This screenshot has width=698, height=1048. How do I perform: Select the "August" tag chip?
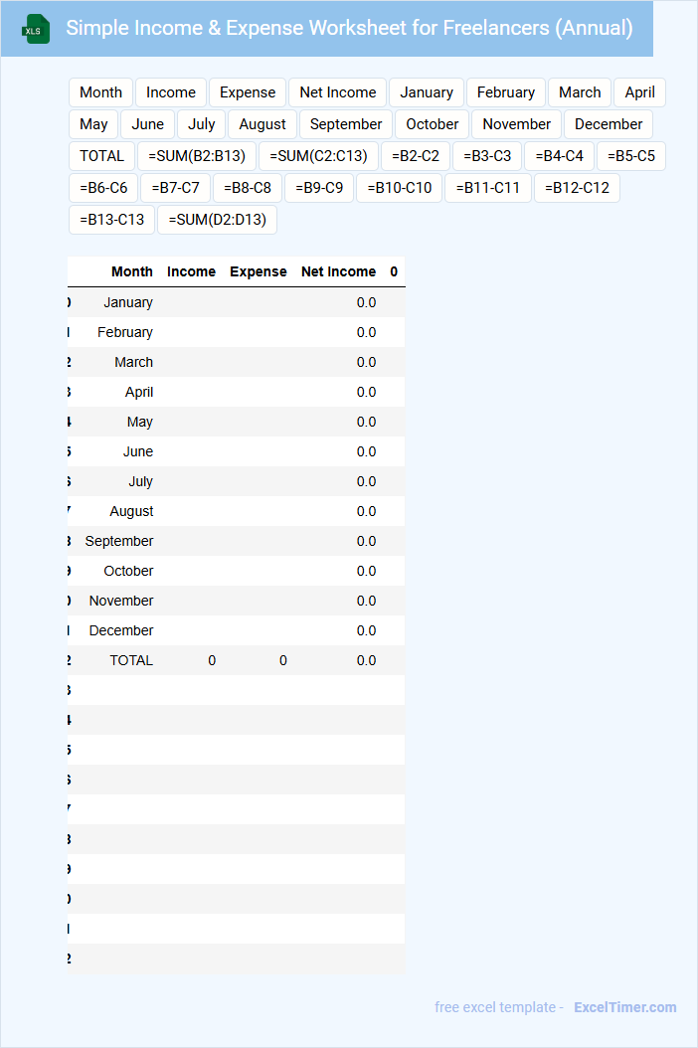pyautogui.click(x=262, y=124)
